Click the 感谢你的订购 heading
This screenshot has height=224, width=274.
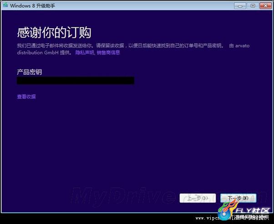click(54, 32)
